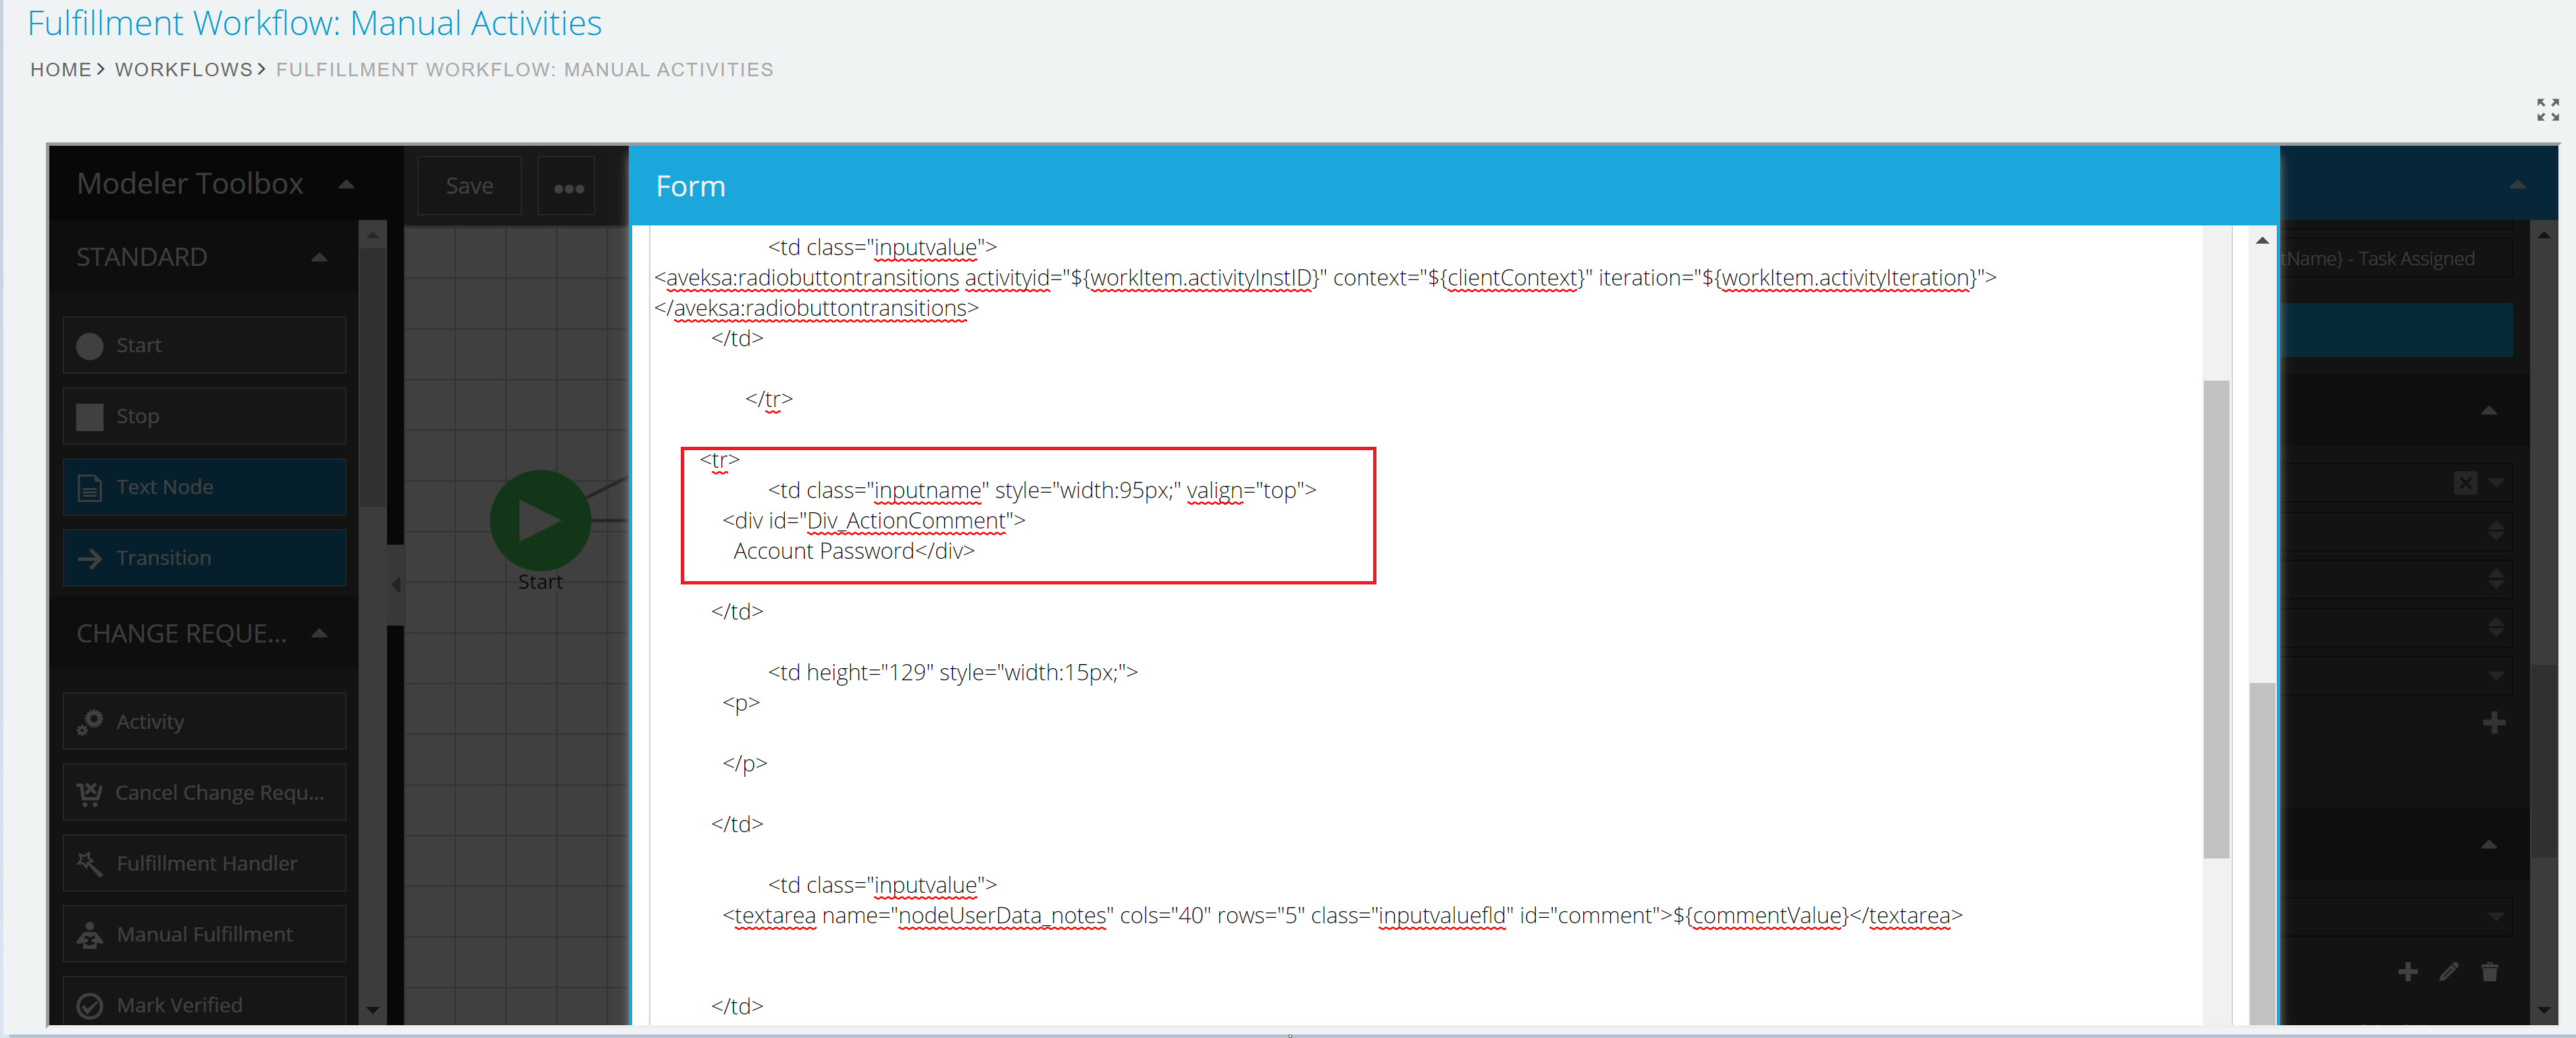
Task: Click the fullscreen expand icon
Action: tap(2547, 110)
